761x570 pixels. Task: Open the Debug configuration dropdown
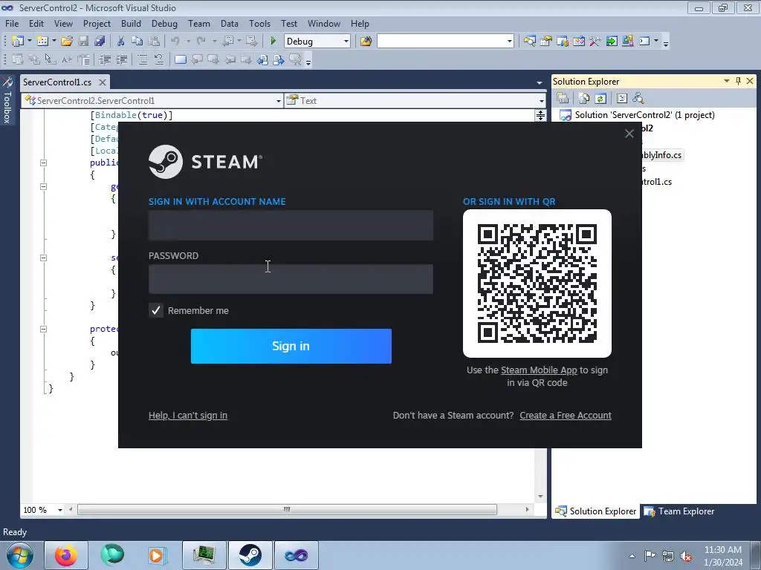(346, 42)
